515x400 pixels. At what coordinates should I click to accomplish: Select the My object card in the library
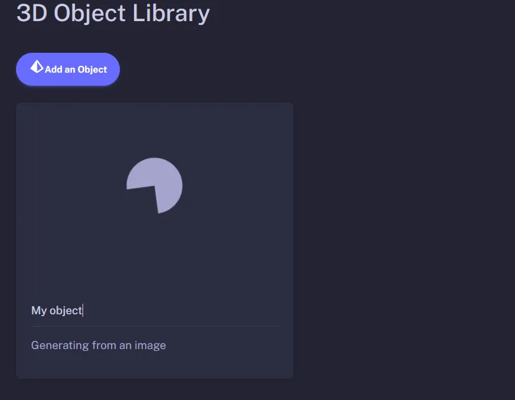click(154, 240)
